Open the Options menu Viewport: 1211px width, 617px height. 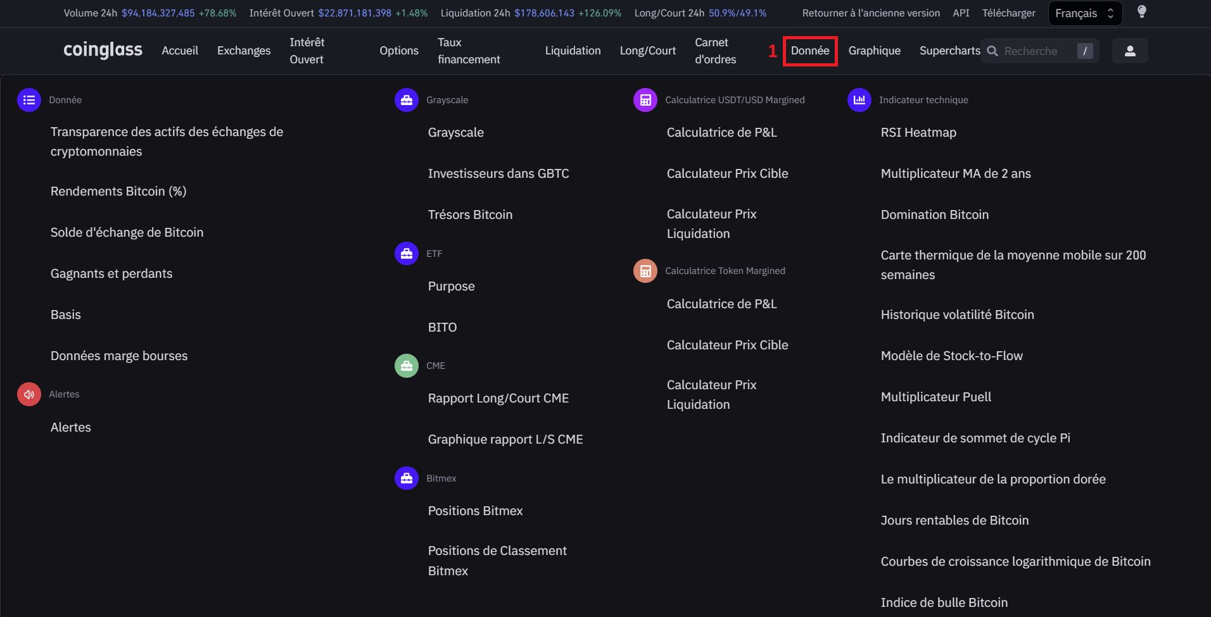(x=399, y=51)
